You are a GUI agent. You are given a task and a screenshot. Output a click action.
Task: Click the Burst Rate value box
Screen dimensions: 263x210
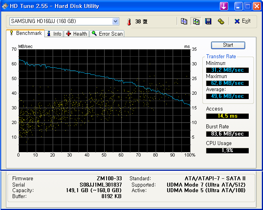point(227,134)
